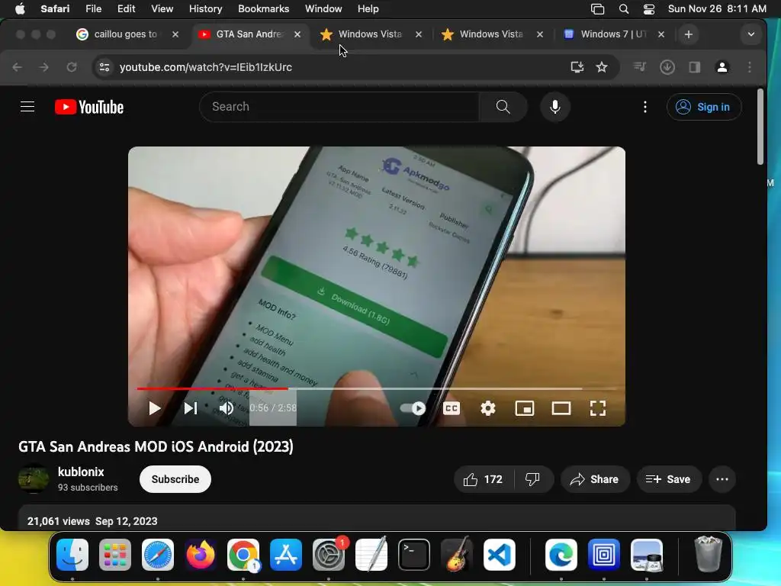Image resolution: width=781 pixels, height=586 pixels.
Task: Skip to the next video
Action: coord(191,408)
